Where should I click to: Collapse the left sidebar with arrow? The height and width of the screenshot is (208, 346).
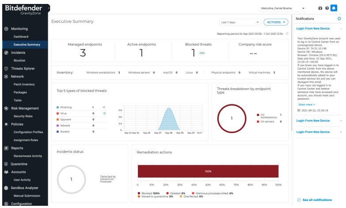coord(48,8)
